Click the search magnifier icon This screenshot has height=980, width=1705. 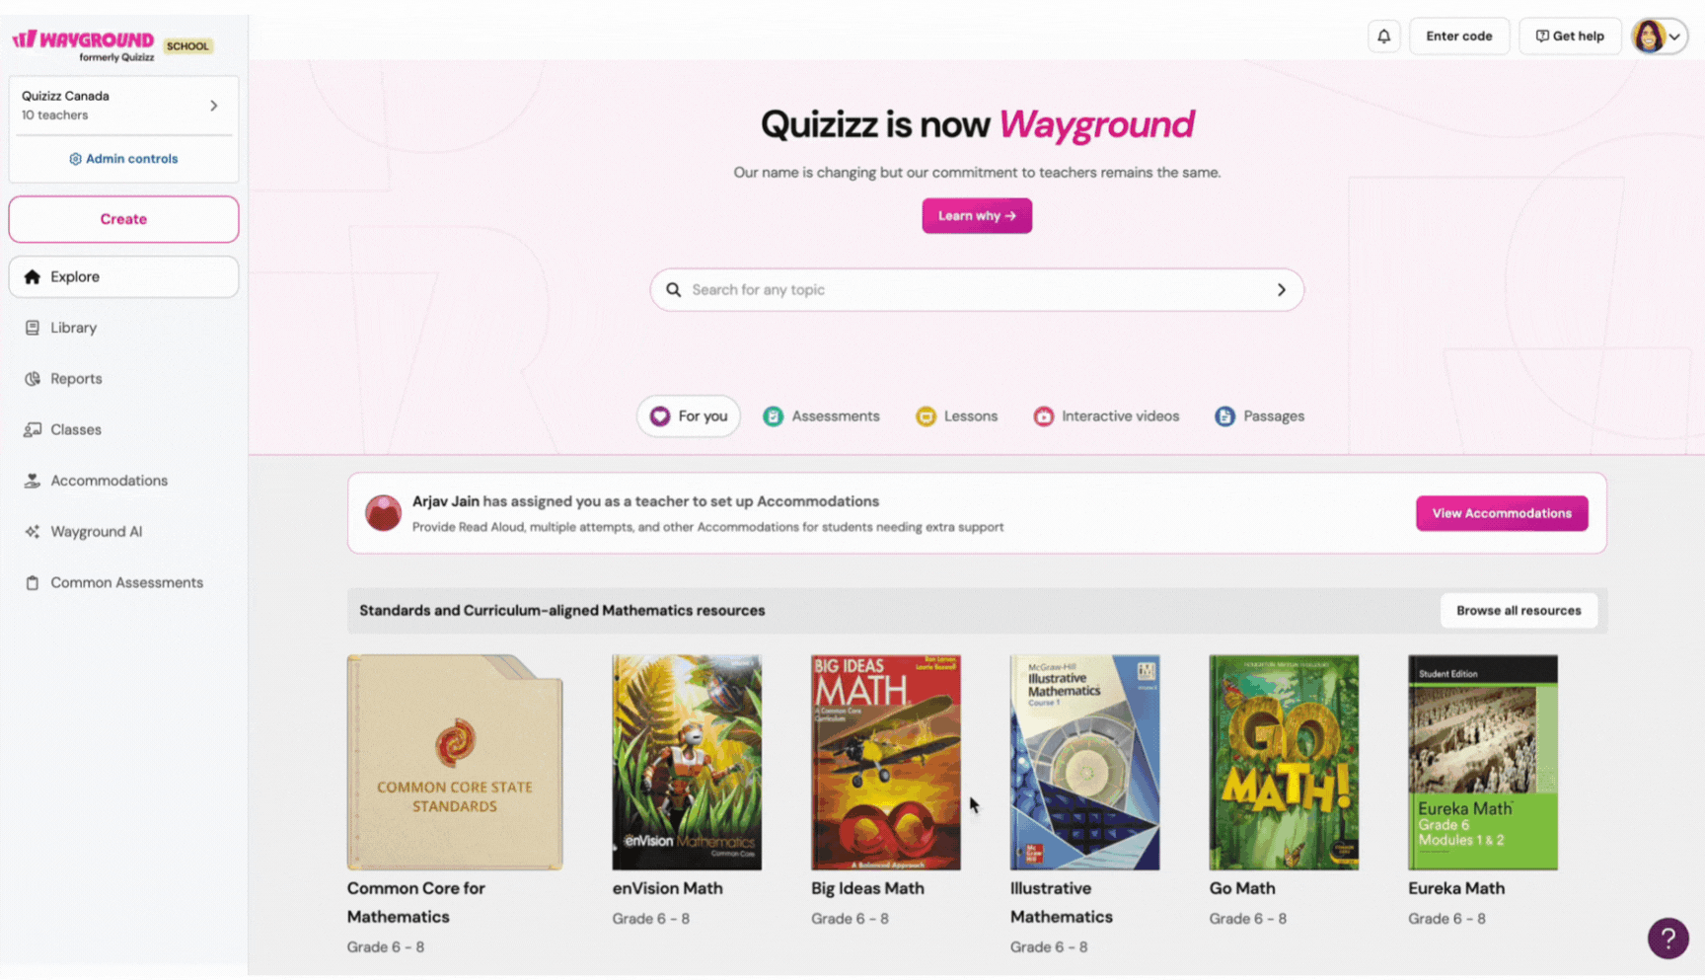[673, 290]
